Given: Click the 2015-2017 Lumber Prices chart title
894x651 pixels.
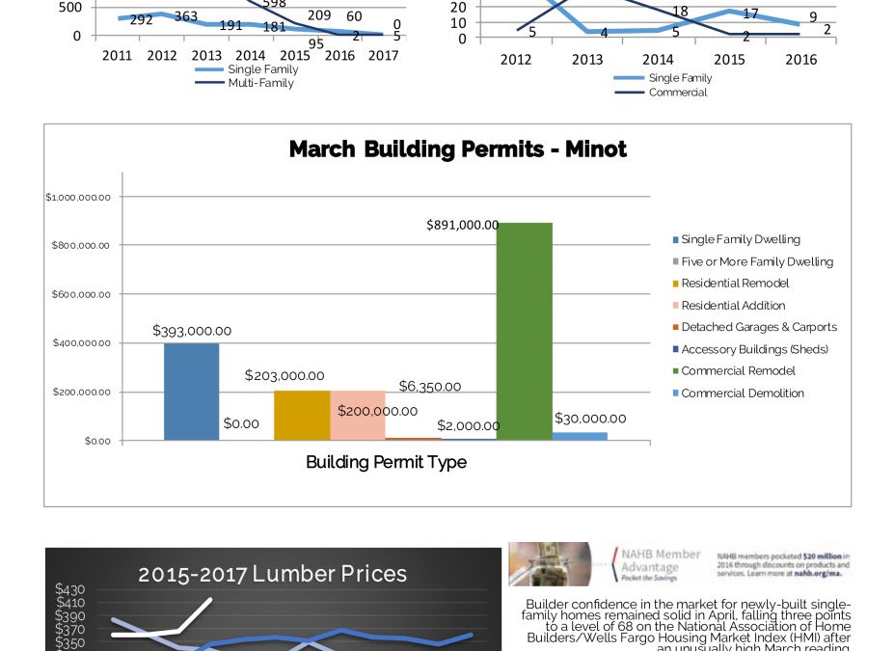Looking at the screenshot, I should coord(273,574).
